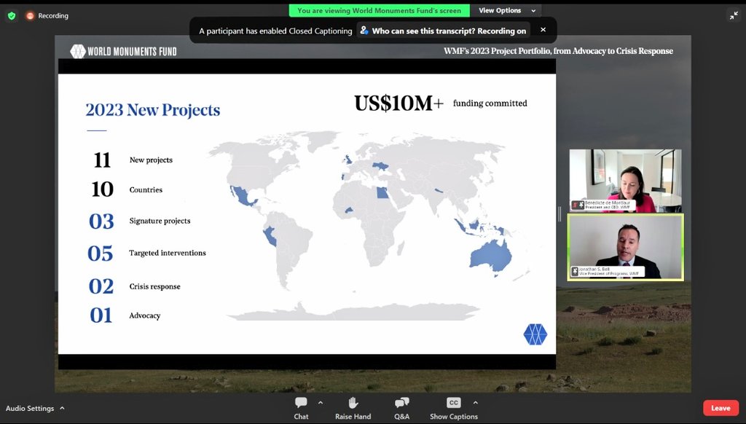Click the 'Countries' label
Viewport: 746px width, 424px height.
(x=146, y=189)
